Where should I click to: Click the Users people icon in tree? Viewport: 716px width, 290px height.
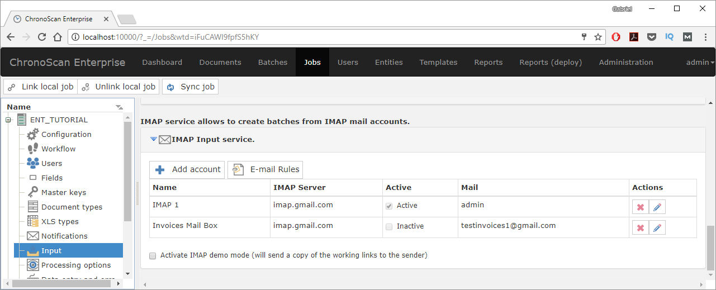pos(33,163)
